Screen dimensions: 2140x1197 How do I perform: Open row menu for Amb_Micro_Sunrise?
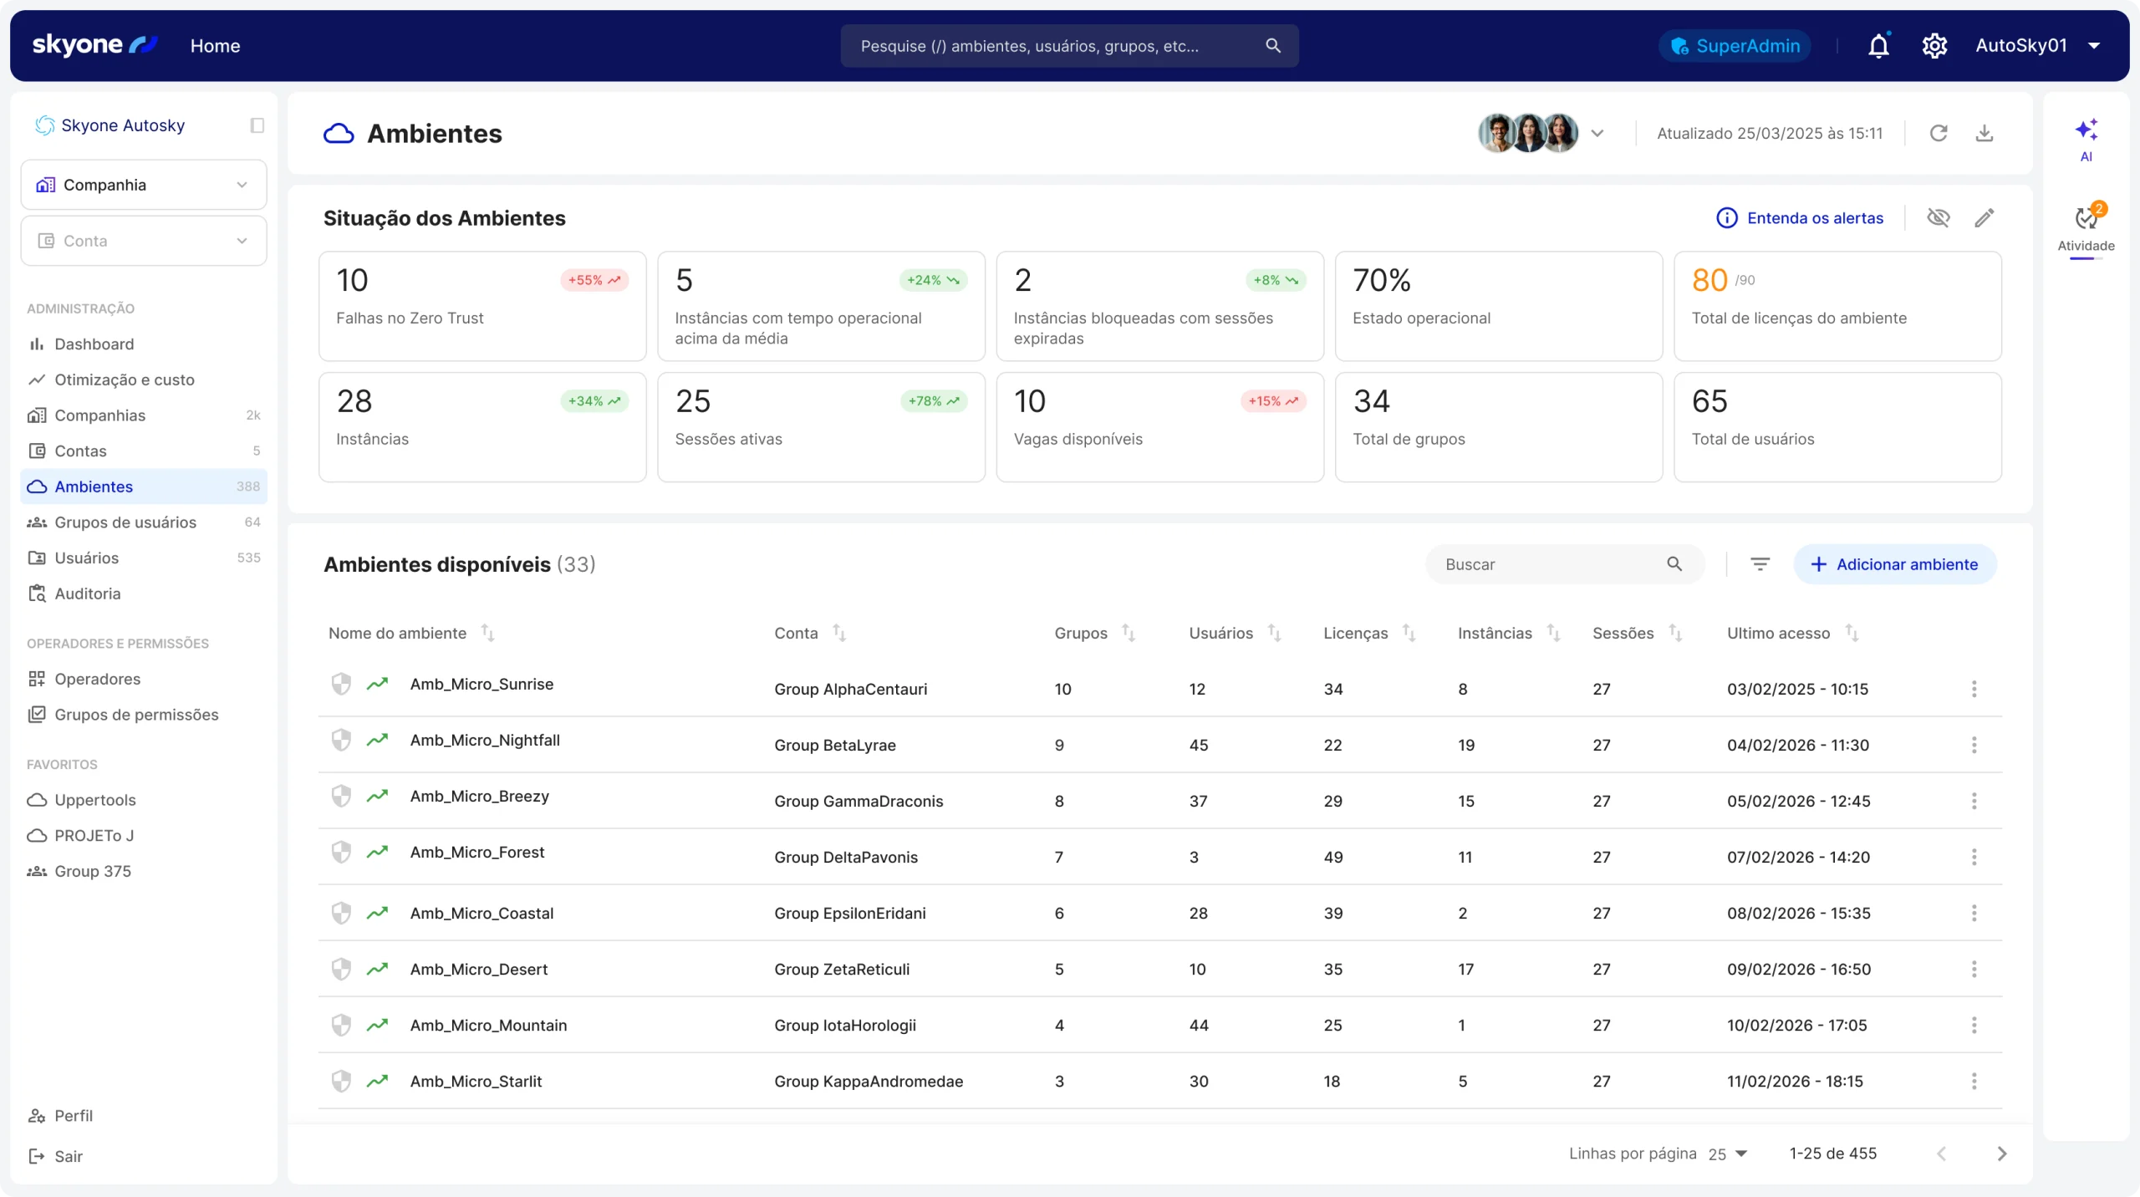tap(1974, 689)
